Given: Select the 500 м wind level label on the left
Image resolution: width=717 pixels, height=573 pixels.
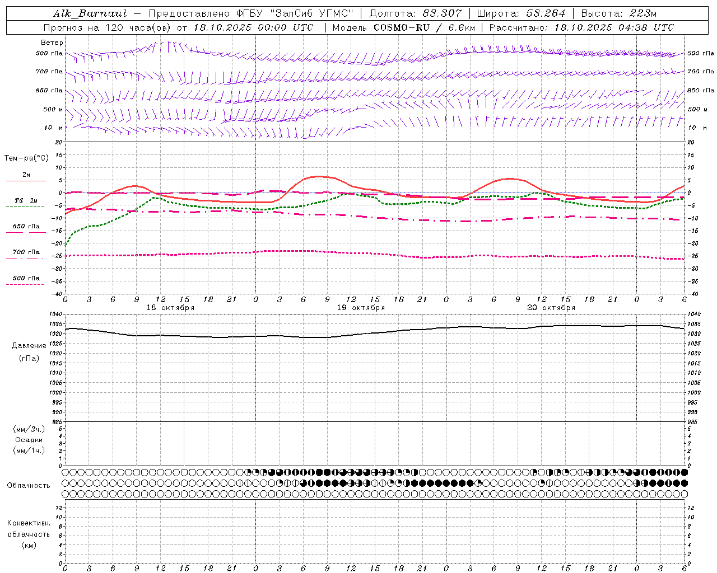Looking at the screenshot, I should click(x=53, y=109).
